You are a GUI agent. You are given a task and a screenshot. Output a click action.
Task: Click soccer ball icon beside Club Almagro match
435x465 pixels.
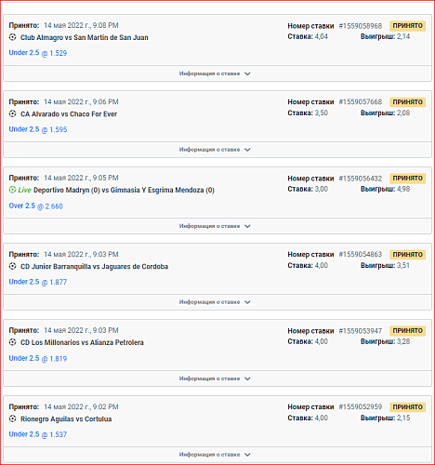tap(12, 37)
